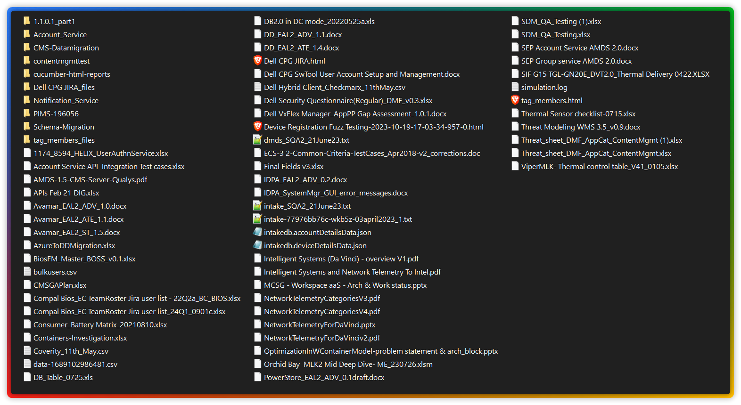Select BiosFM_Master_BOSS_v0.1.xlsx

click(84, 259)
